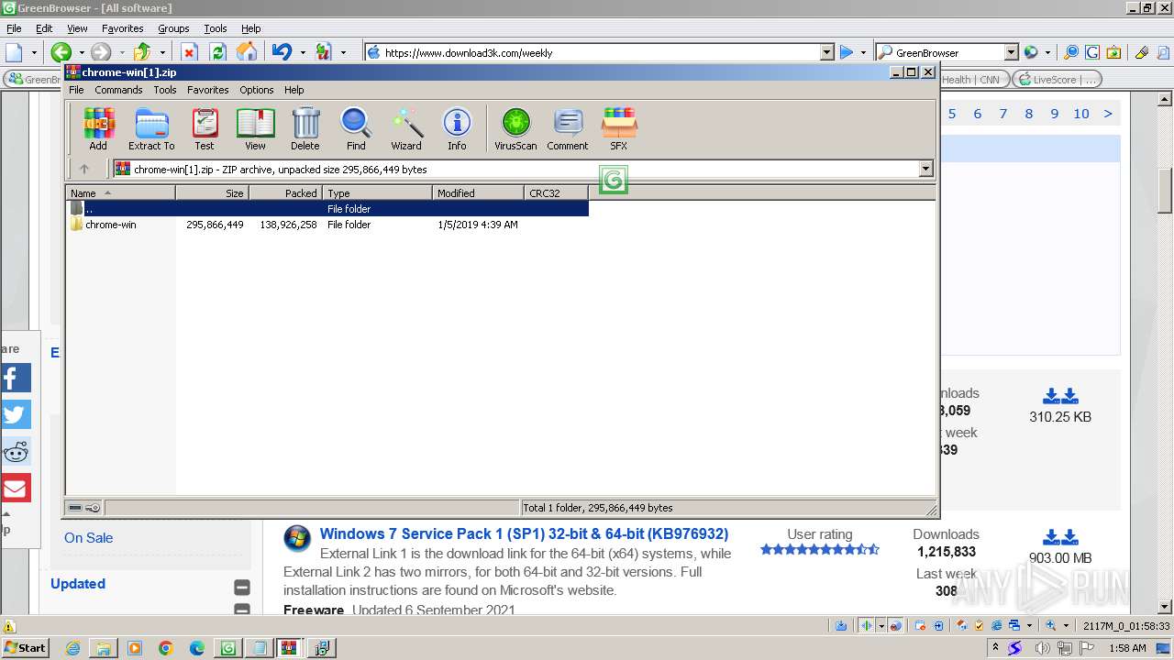Click the Google search G icon

click(1092, 52)
